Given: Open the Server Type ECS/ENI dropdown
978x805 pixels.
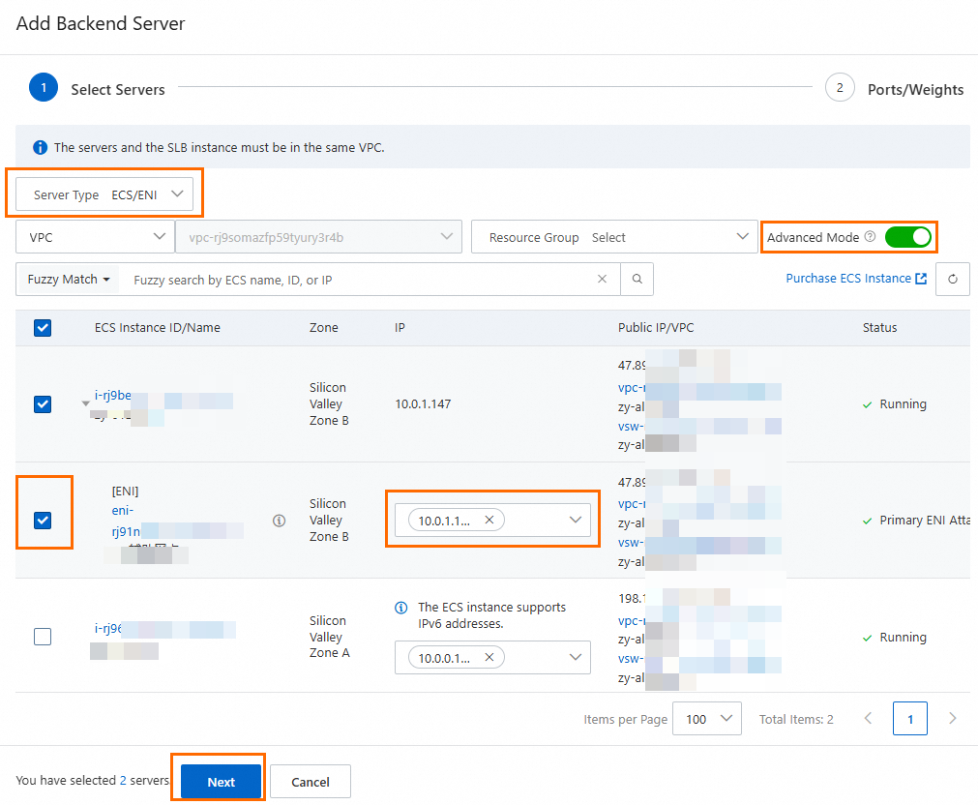Looking at the screenshot, I should click(x=104, y=194).
